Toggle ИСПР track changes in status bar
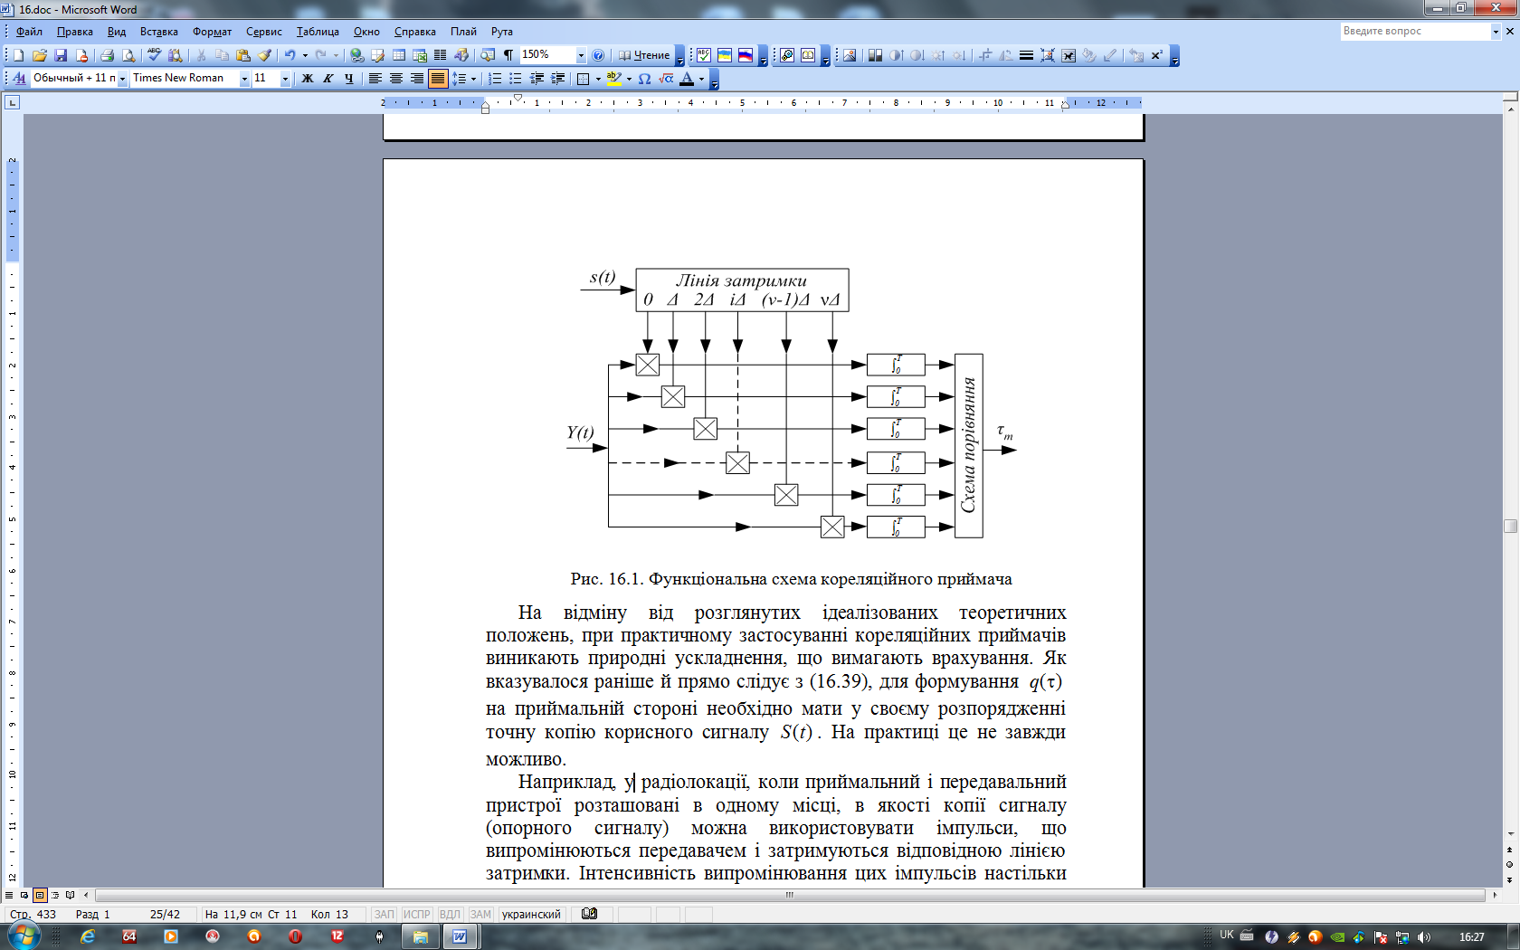The width and height of the screenshot is (1520, 950). coord(417,915)
